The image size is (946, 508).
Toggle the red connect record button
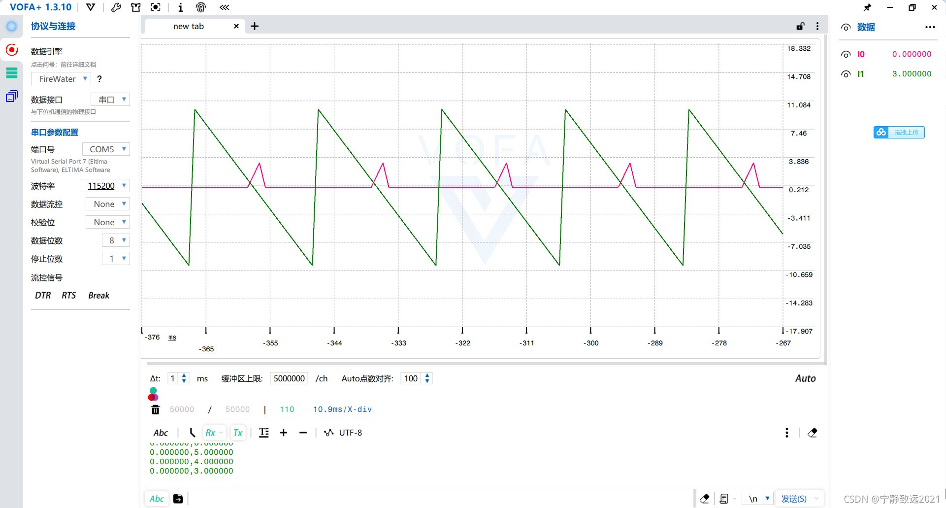[11, 50]
